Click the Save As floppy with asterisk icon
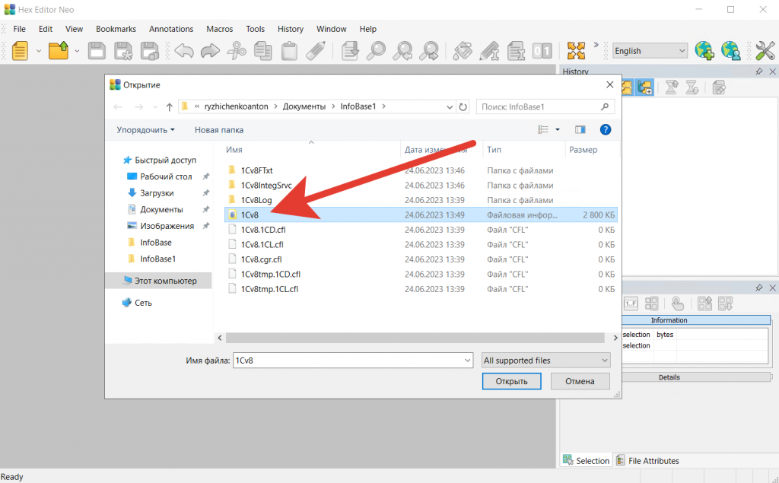This screenshot has width=779, height=483. coord(122,51)
